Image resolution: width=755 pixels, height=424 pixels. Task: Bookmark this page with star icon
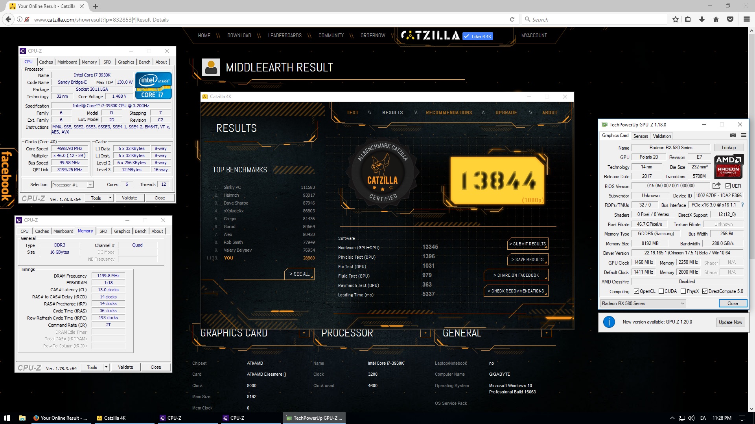pos(676,19)
